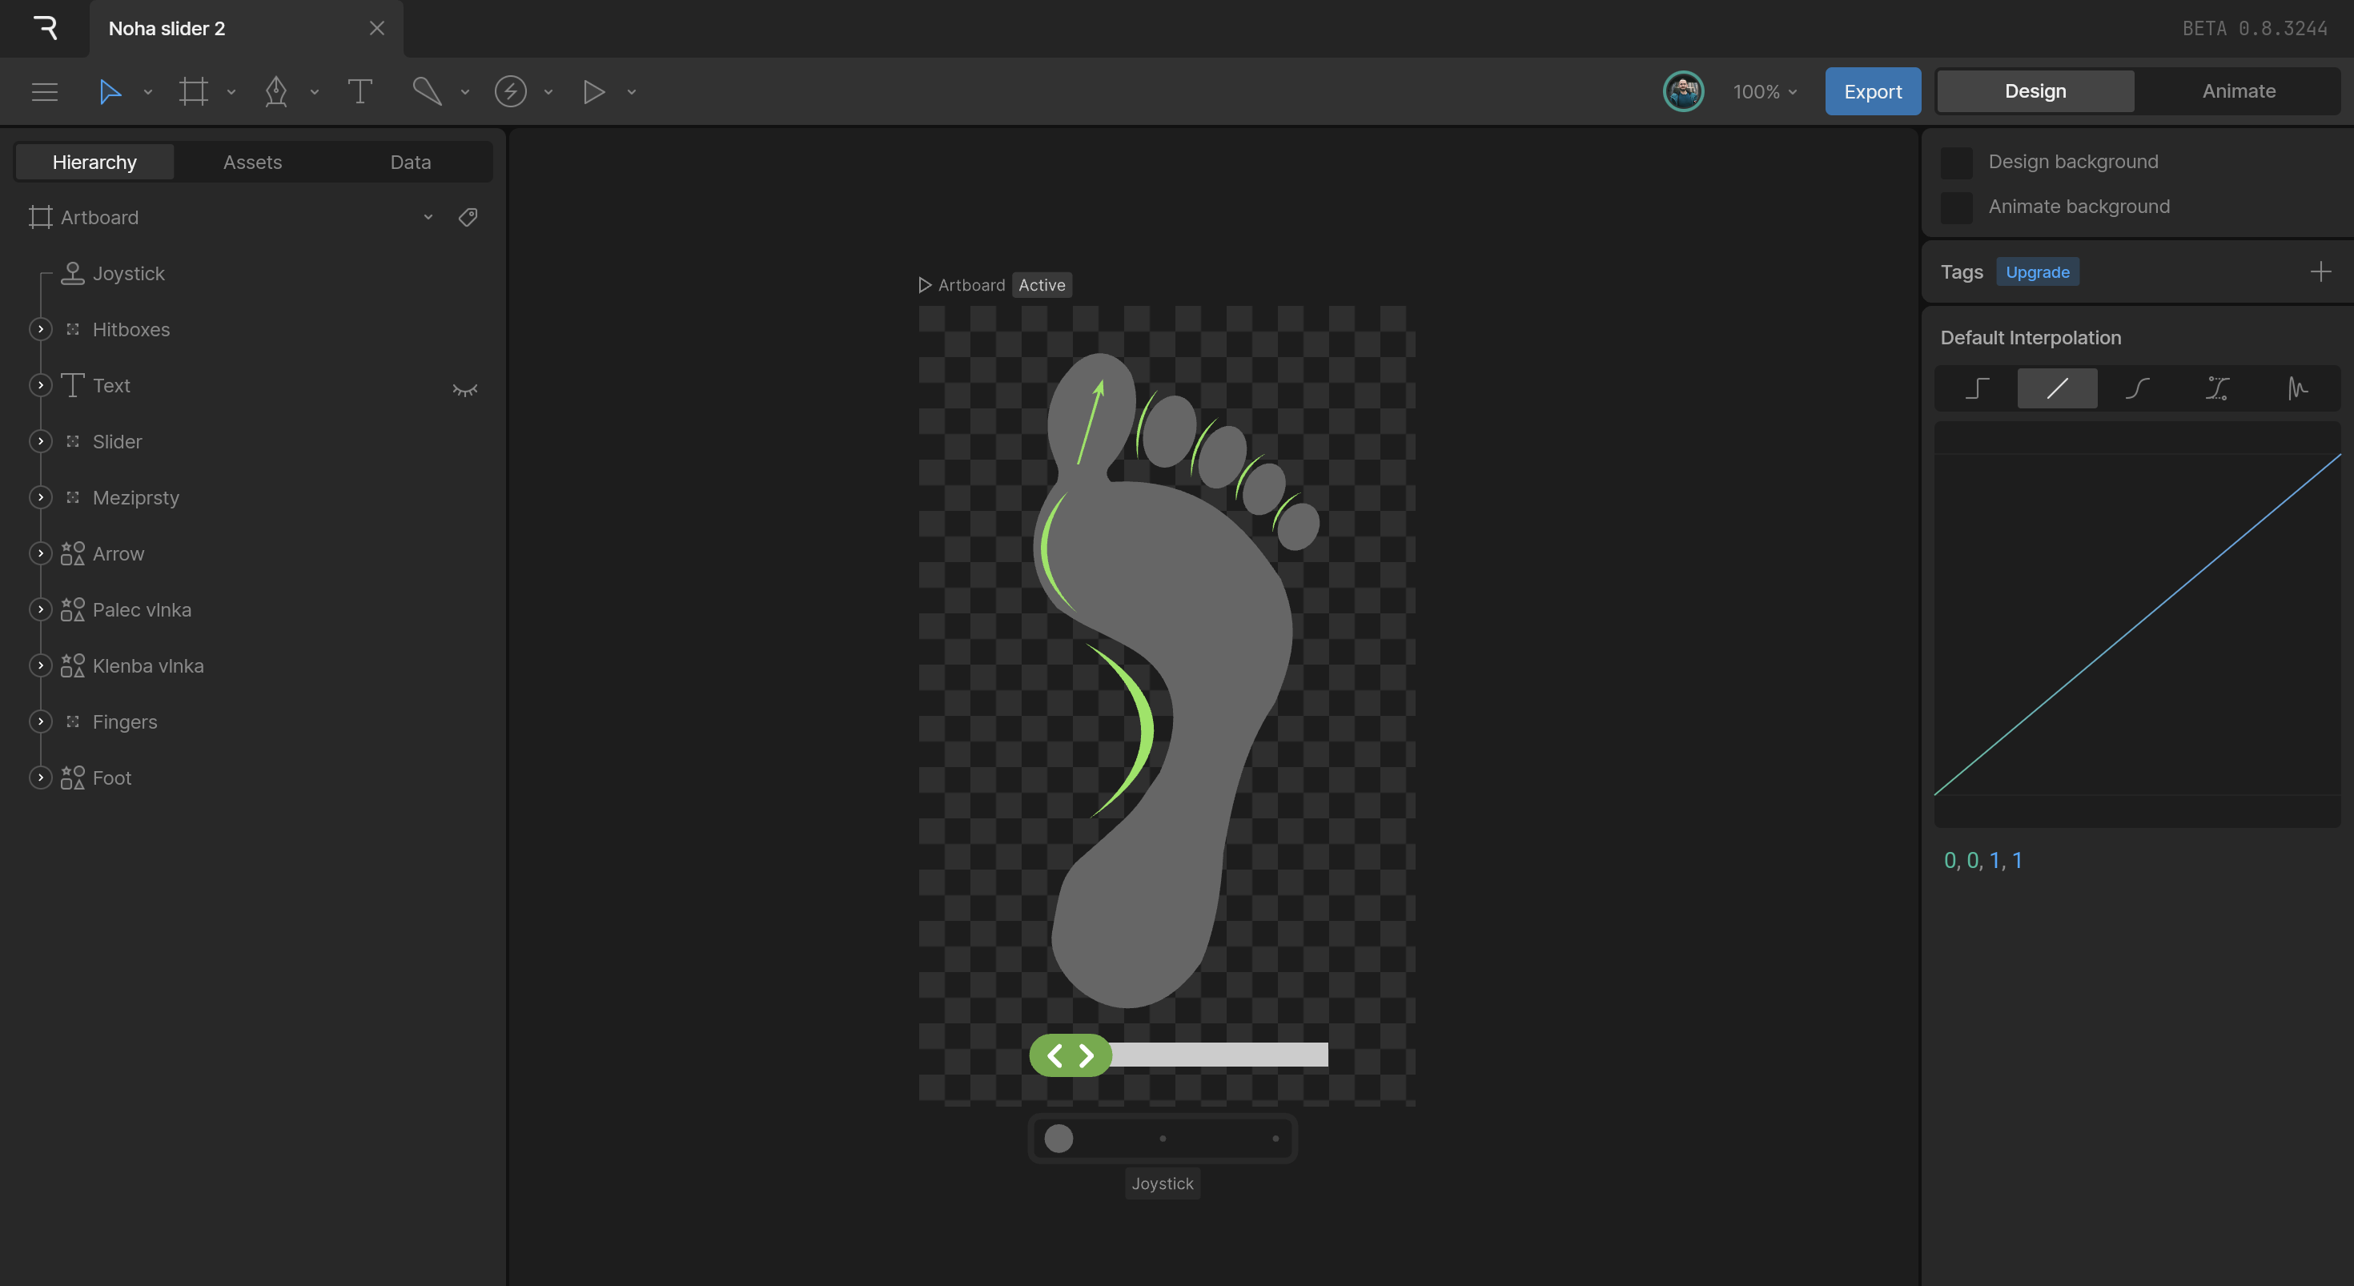Pick the Bone tool

[x=427, y=91]
